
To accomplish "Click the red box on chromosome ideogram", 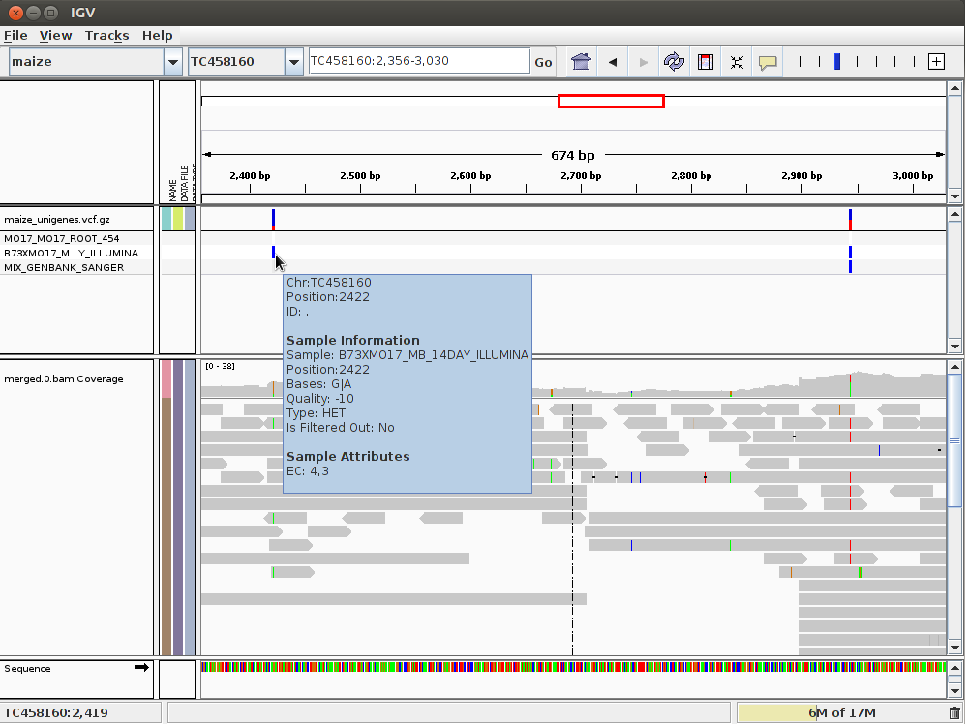I will (x=611, y=101).
